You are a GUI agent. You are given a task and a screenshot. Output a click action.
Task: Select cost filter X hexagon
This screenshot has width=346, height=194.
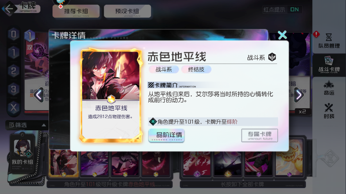point(14,107)
